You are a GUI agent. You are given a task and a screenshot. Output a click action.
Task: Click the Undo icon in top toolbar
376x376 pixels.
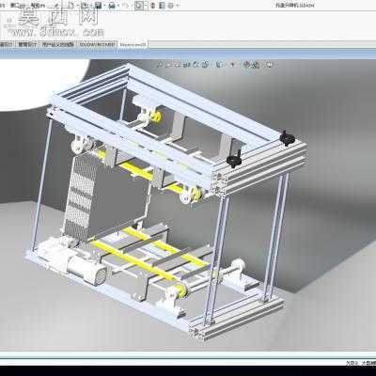point(125,6)
